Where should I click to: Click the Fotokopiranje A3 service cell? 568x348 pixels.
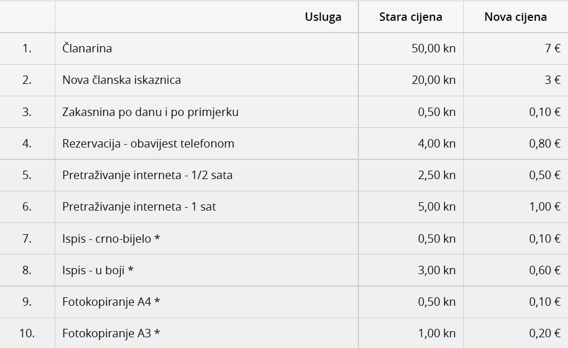pos(111,333)
